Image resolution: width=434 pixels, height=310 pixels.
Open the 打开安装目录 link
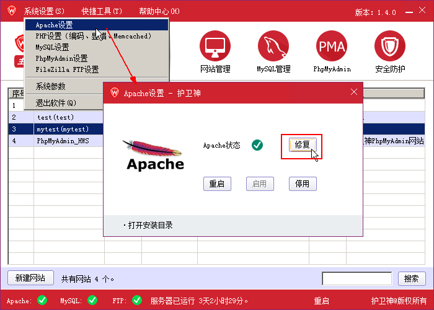148,225
